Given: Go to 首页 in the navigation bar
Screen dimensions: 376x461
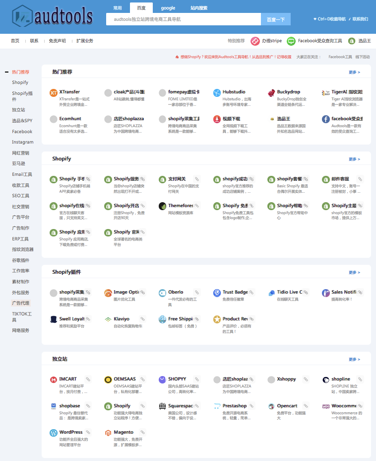Looking at the screenshot, I should (x=15, y=41).
